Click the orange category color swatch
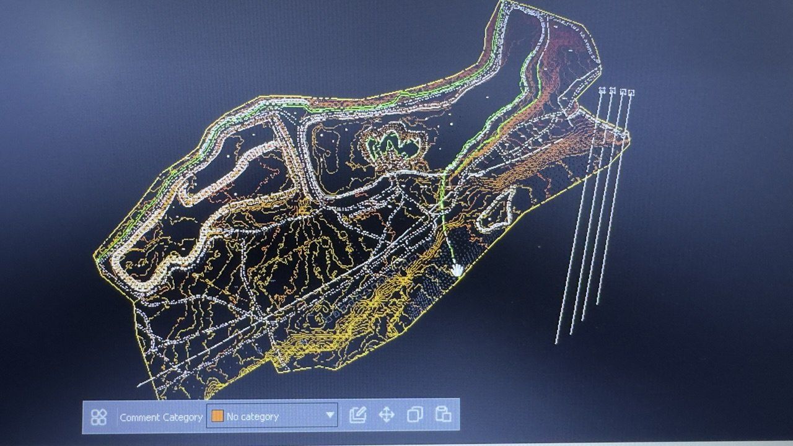This screenshot has width=793, height=446. 217,416
